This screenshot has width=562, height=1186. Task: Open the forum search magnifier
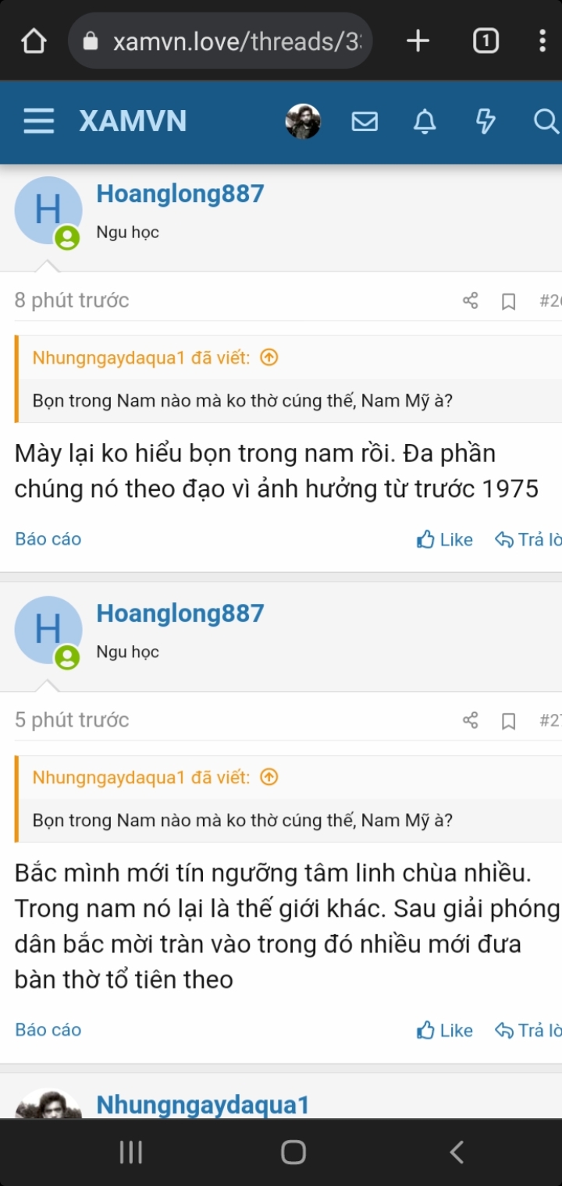pyautogui.click(x=545, y=122)
